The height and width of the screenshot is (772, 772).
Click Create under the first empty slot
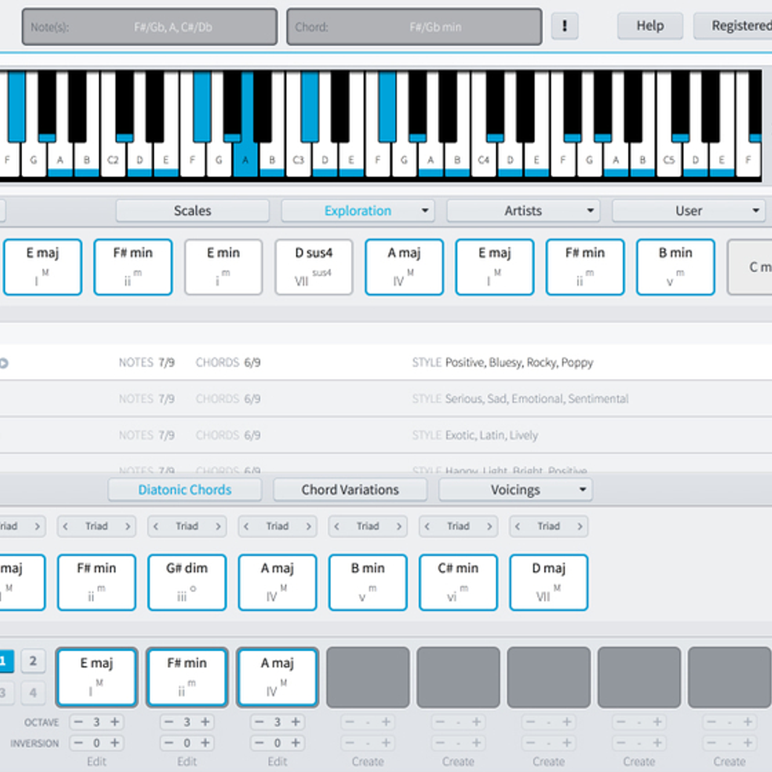point(368,762)
